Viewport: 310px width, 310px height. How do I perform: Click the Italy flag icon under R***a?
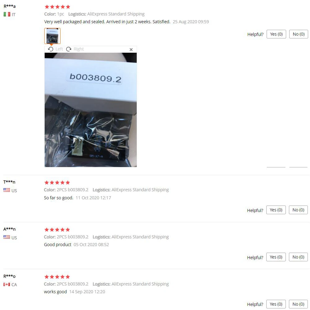pyautogui.click(x=7, y=14)
